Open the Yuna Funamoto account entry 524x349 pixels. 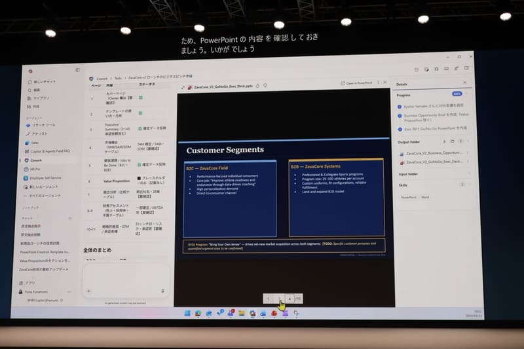click(x=33, y=292)
